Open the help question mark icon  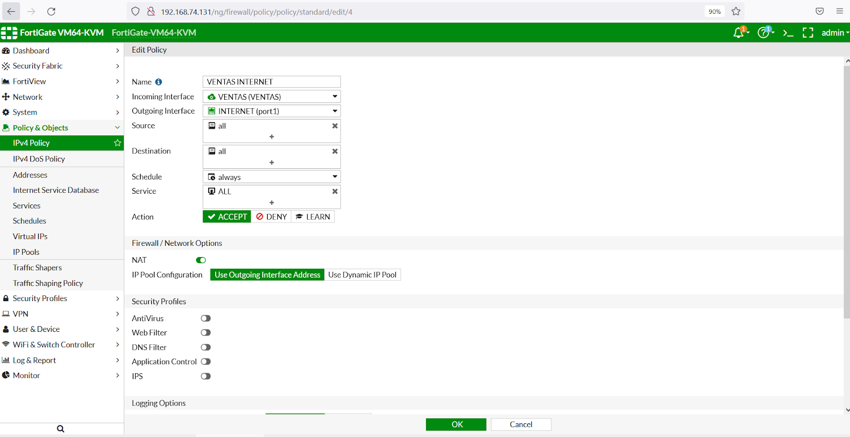point(764,33)
